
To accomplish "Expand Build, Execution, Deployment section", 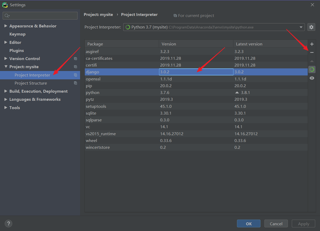I will coord(6,91).
